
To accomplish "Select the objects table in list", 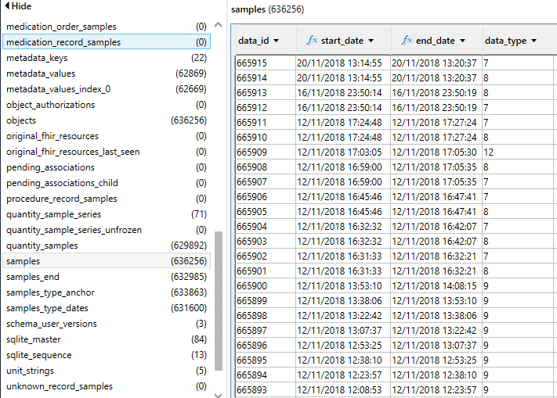I will click(21, 120).
